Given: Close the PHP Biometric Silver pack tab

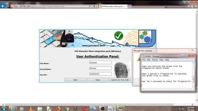Looking at the screenshot, I should click(x=126, y=6).
